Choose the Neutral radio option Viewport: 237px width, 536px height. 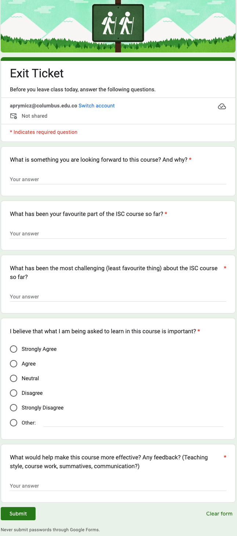tap(14, 378)
